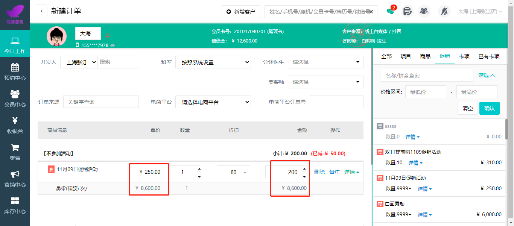Screen dimensions: 514x226
Task: Select the 促销 tab
Action: 445,56
